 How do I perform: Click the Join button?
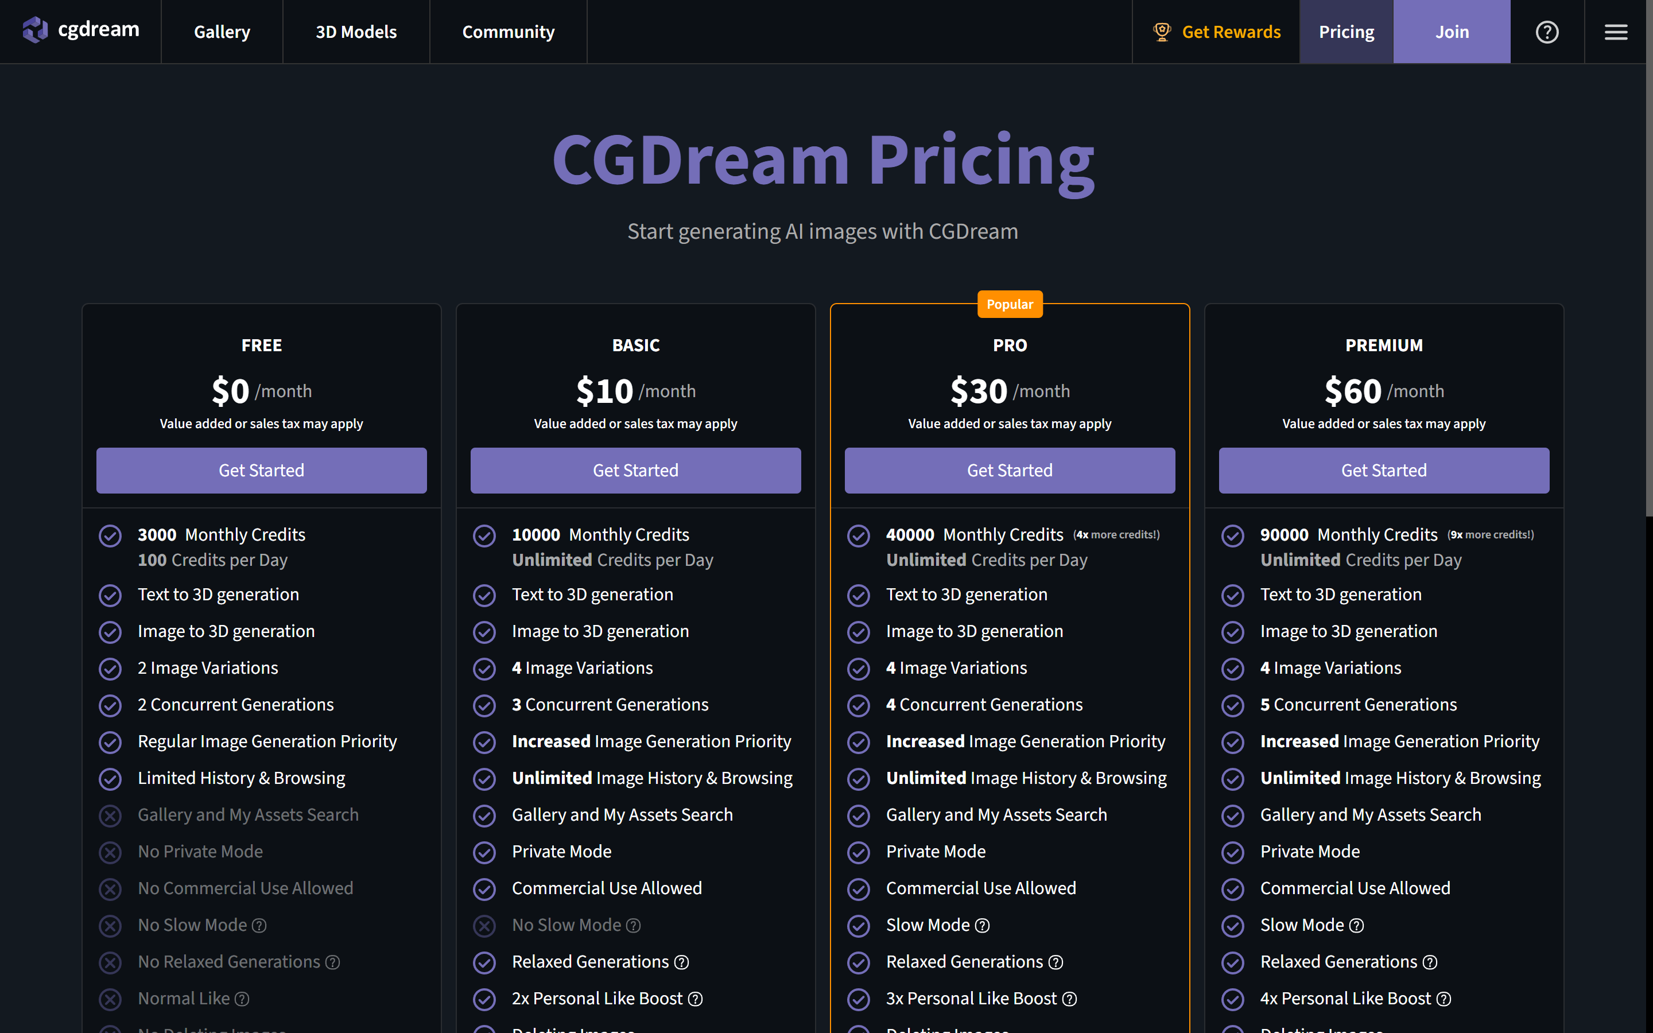(x=1452, y=32)
